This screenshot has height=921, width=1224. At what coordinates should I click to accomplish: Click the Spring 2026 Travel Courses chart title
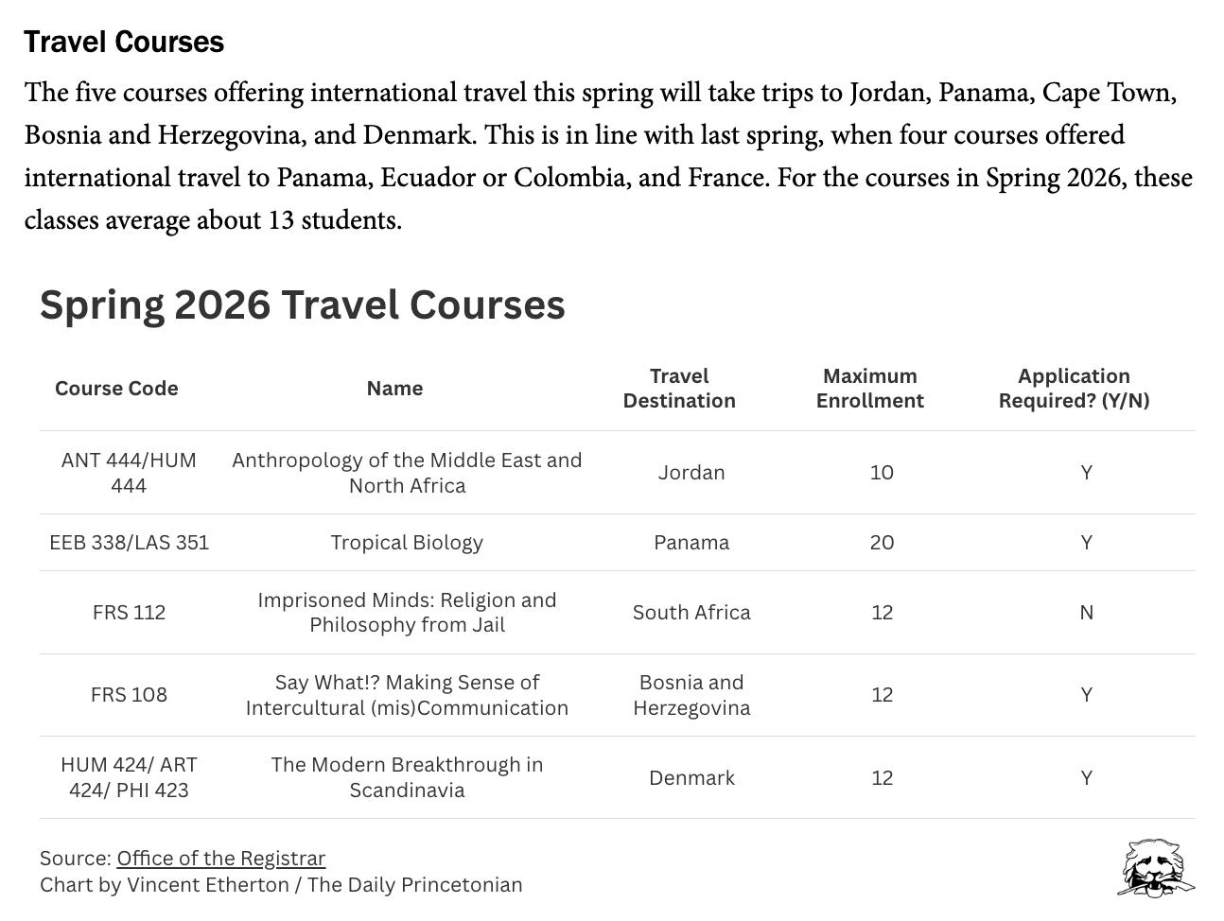click(x=303, y=304)
